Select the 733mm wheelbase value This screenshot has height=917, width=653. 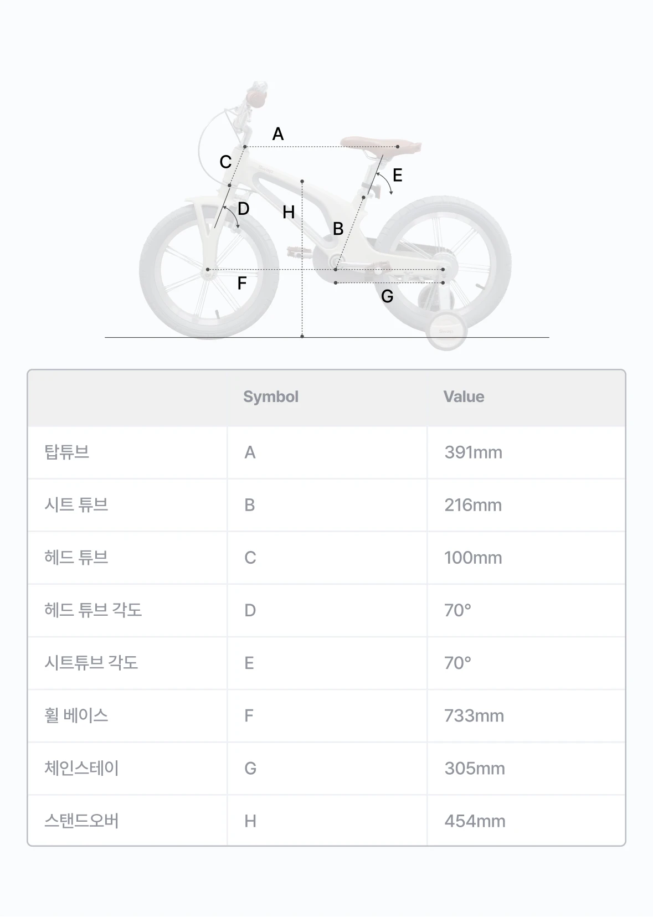click(474, 716)
